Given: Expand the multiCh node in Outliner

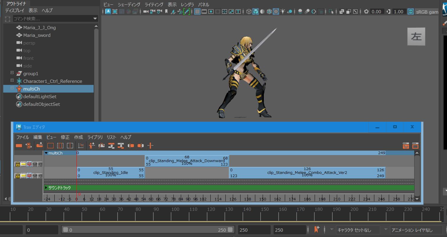Looking at the screenshot, I should (12, 88).
